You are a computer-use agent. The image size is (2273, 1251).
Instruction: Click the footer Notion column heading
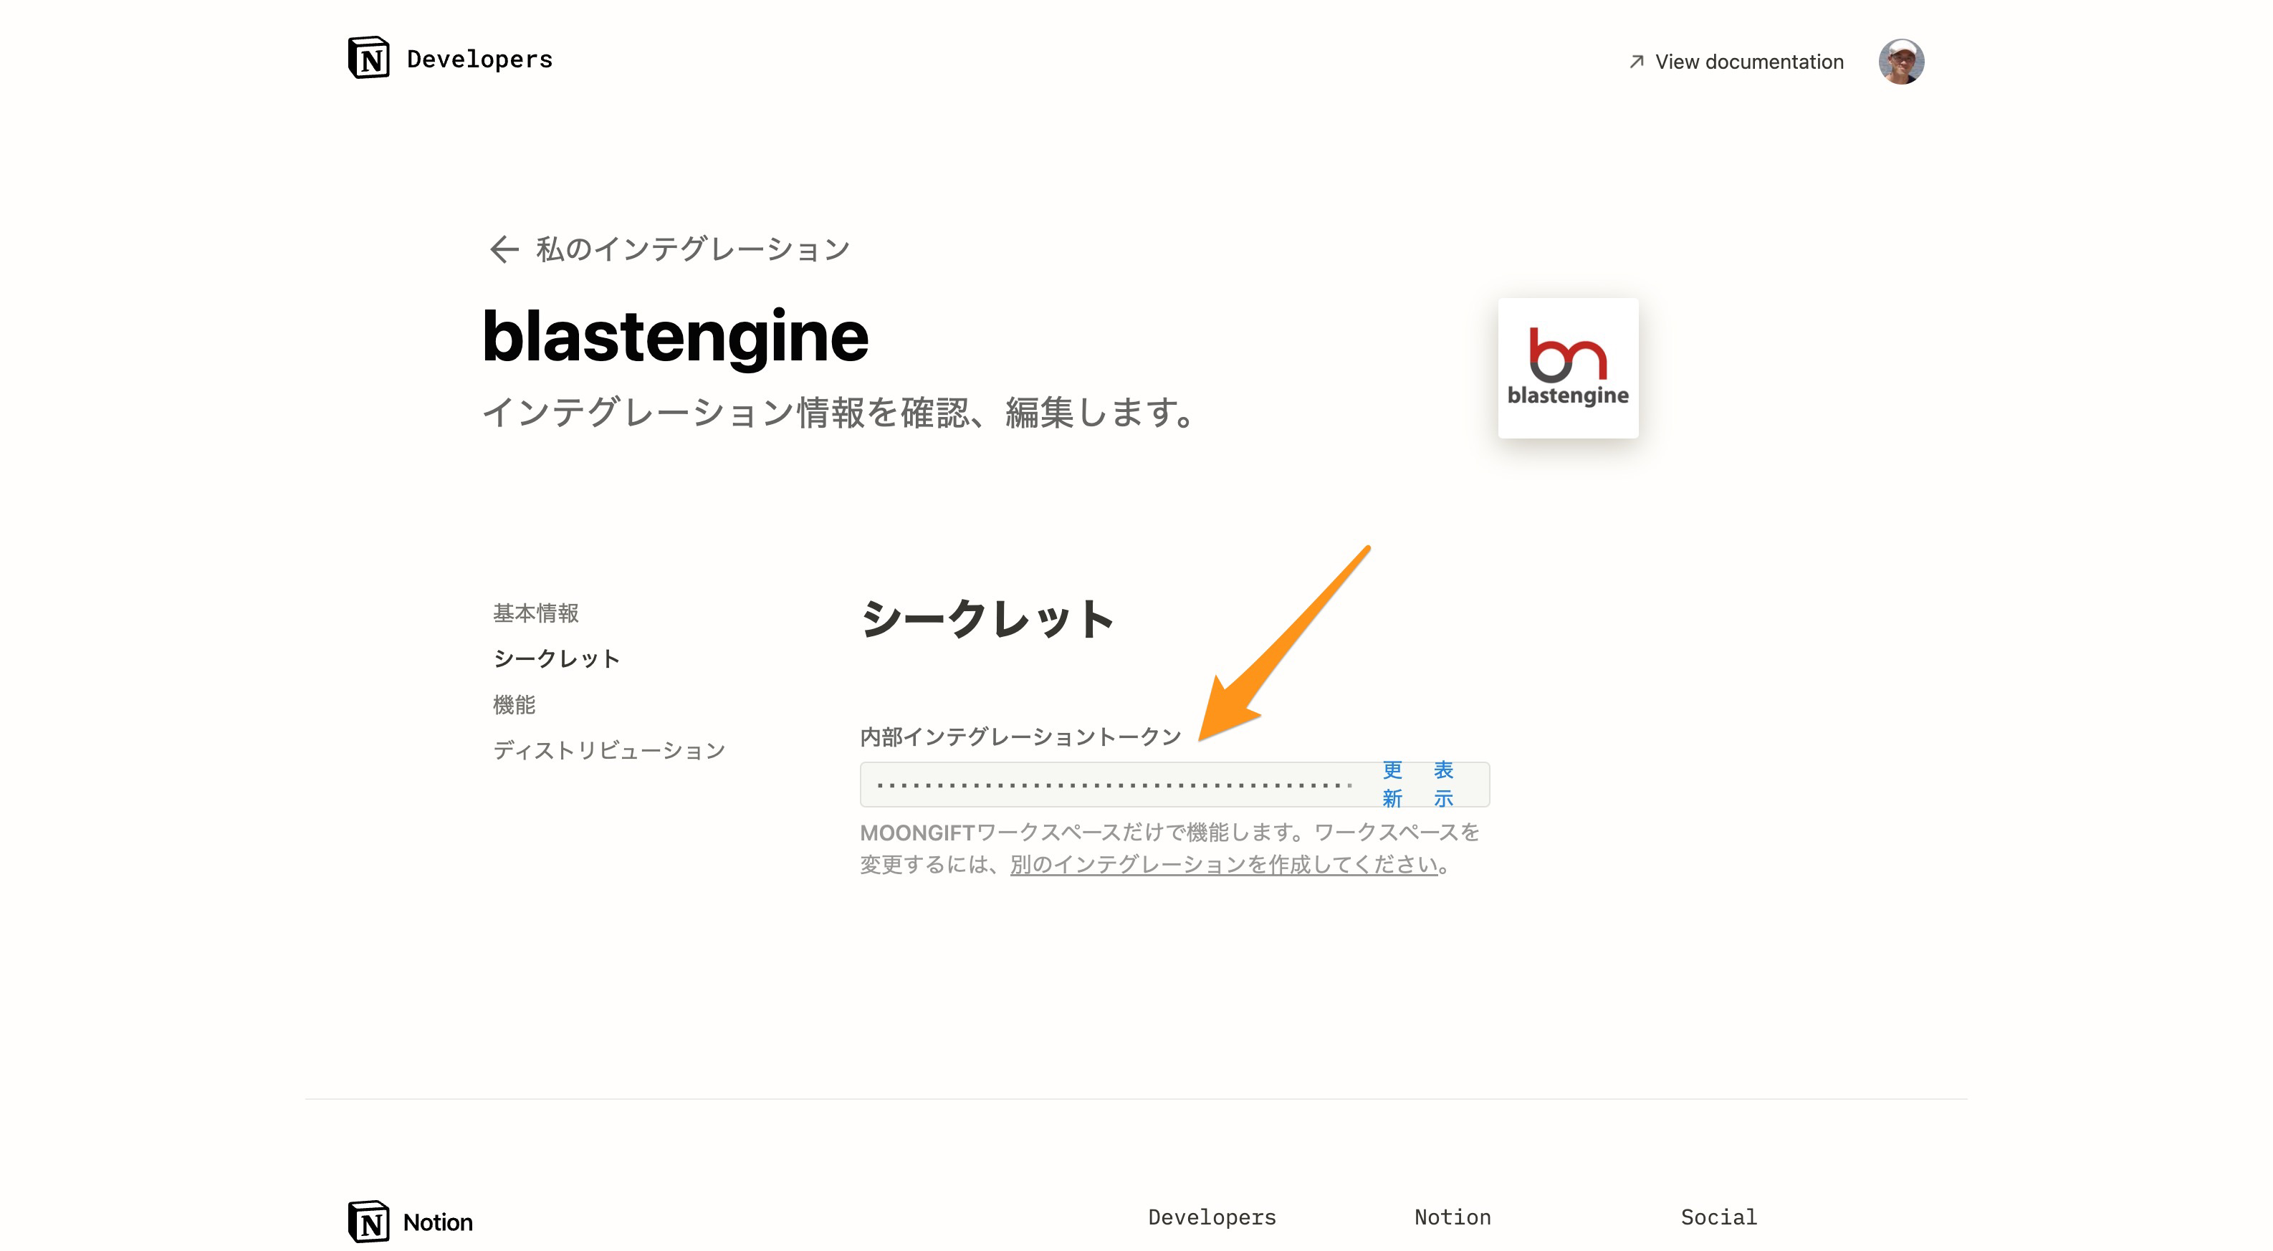(1453, 1217)
